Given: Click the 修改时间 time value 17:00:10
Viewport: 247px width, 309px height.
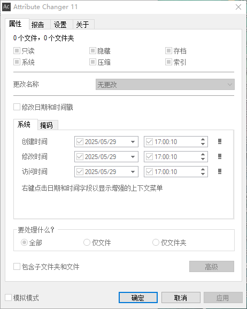Looking at the screenshot, I should coord(166,157).
